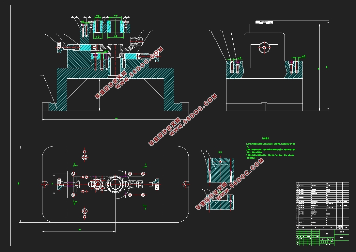Select the left clamping knob in front section view

60,47
